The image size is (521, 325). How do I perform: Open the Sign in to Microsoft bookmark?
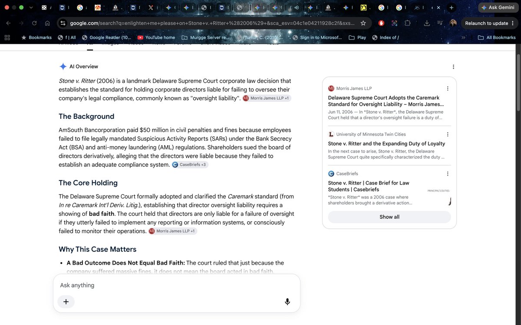pyautogui.click(x=317, y=38)
